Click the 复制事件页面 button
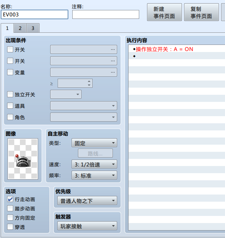This screenshot has width=225, height=238. point(202,12)
